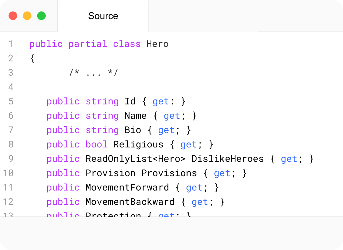Screen dimensions: 343x250
Task: Click line number 12 in the gutter
Action: coord(8,202)
